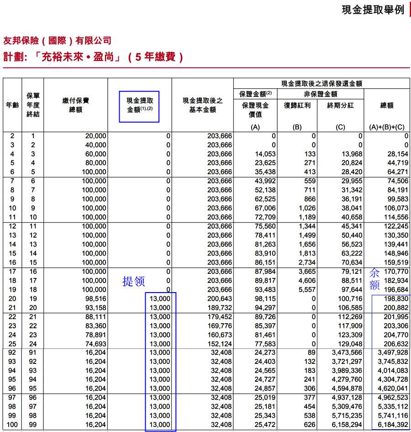Click the total cell 198,830
Screen dimensions: 411x432
pos(394,299)
